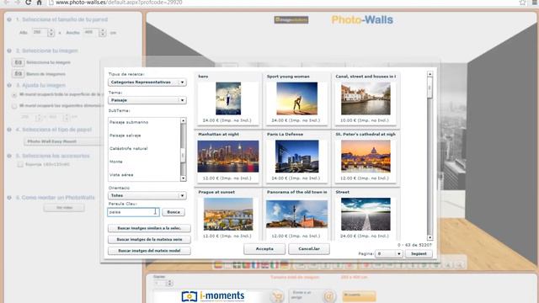Select the 'Street' road image thumbnail
This screenshot has height=303, width=539.
tap(366, 214)
